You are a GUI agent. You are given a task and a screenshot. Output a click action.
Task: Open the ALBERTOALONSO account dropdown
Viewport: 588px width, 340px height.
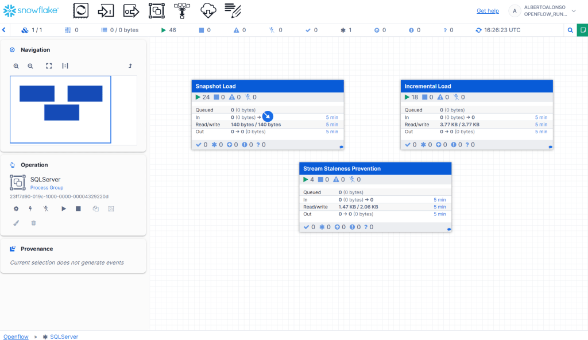573,11
